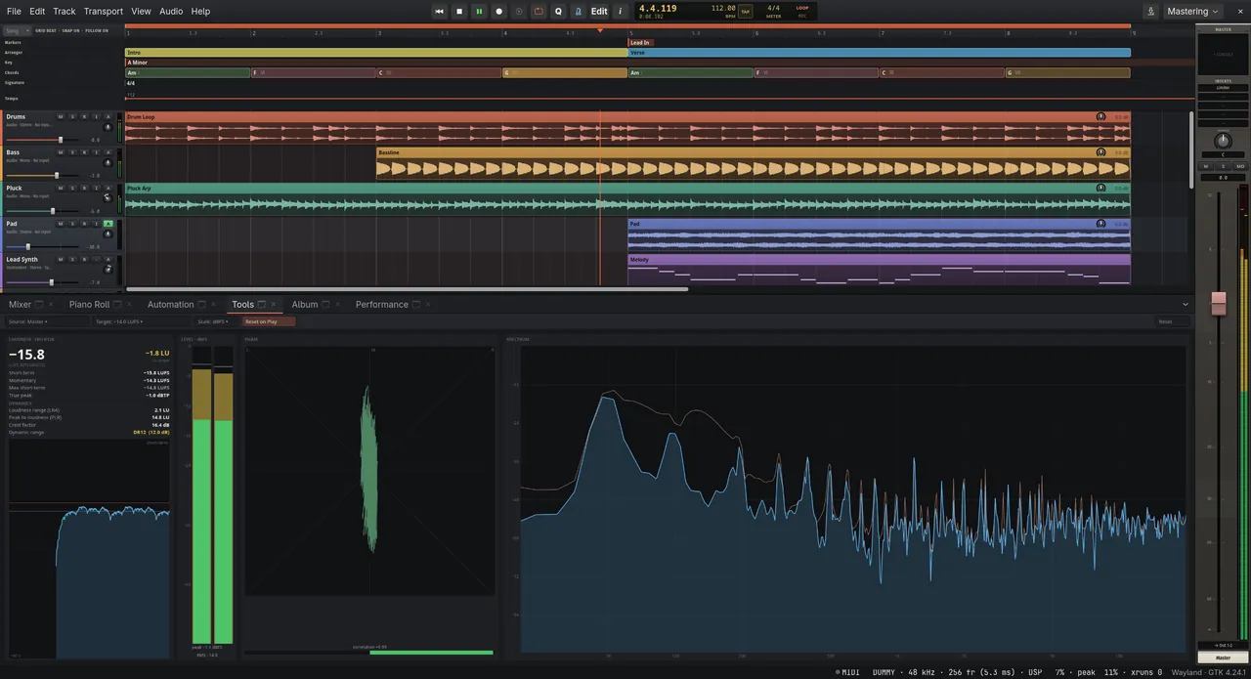Image resolution: width=1251 pixels, height=679 pixels.
Task: Toggle the metronome icon
Action: pyautogui.click(x=578, y=12)
